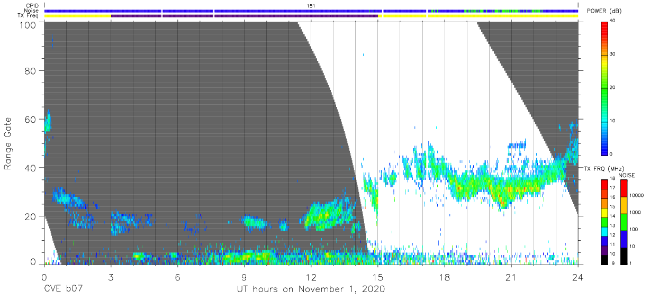Click the x-axis tick label '21'
The height and width of the screenshot is (300, 650).
(511, 277)
